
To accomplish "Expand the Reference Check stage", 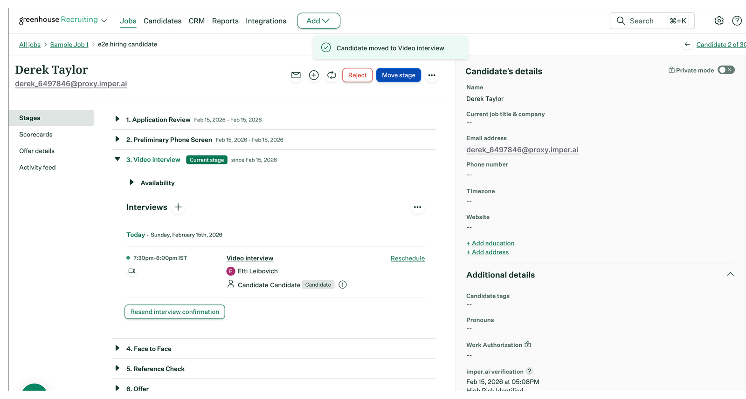I will (x=117, y=368).
